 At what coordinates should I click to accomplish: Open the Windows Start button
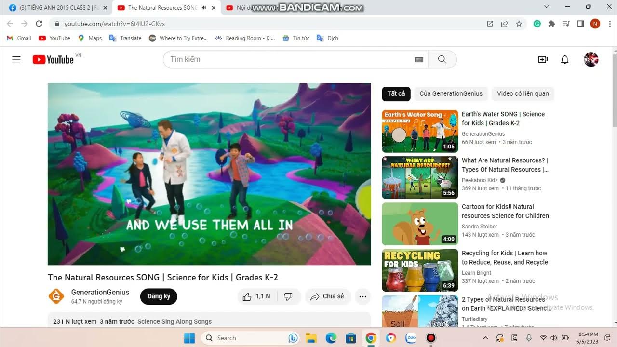point(189,338)
